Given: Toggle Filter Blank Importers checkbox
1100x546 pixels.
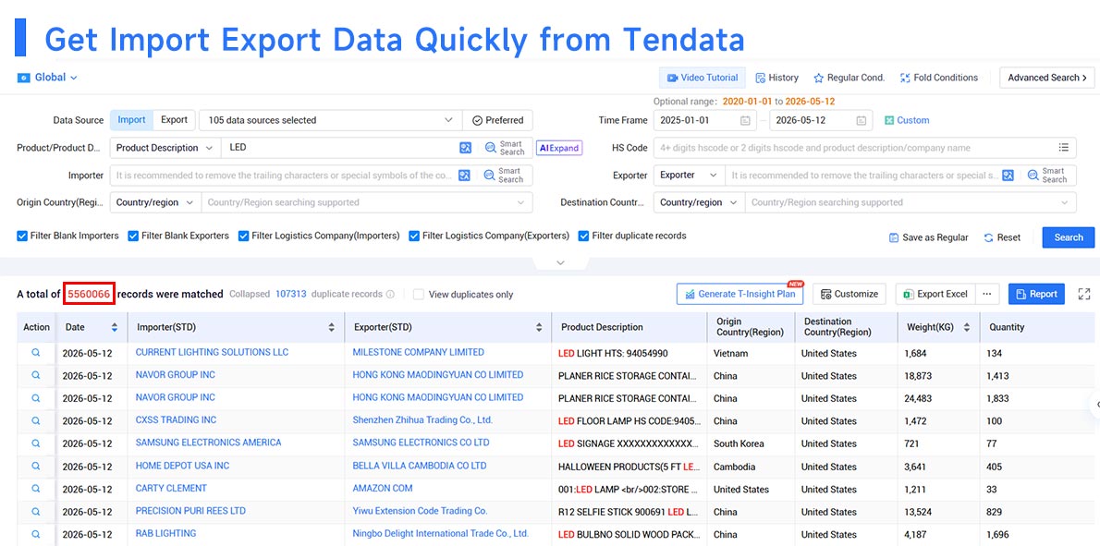Looking at the screenshot, I should pos(22,237).
